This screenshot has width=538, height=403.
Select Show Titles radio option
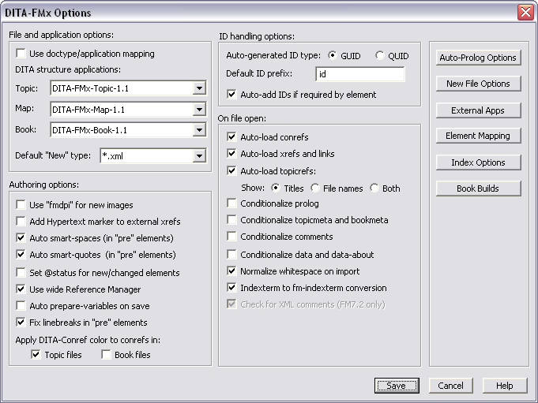click(x=276, y=188)
